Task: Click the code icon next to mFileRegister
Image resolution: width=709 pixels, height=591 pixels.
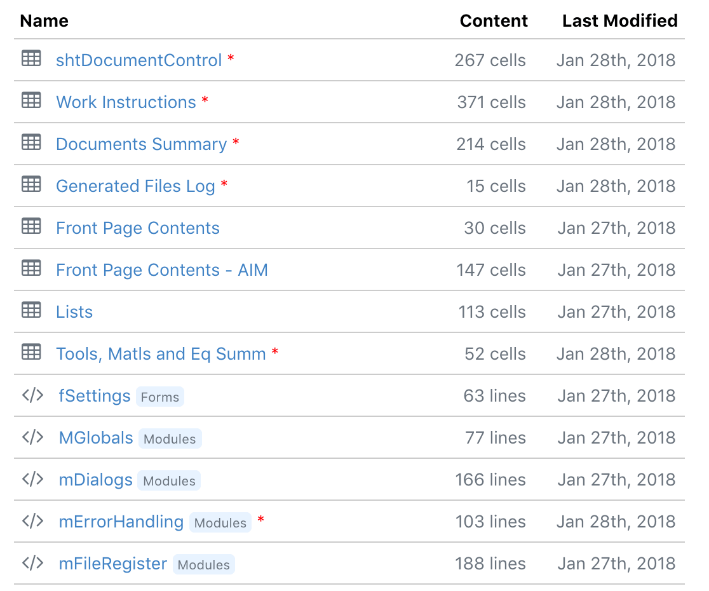Action: click(x=32, y=563)
